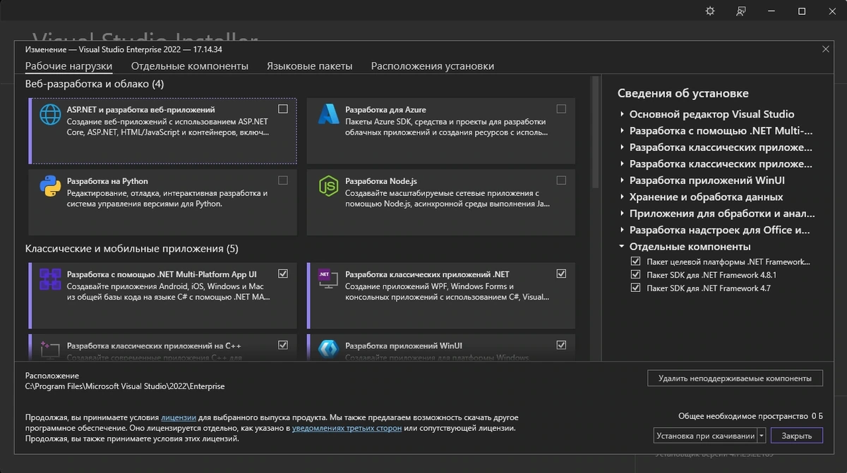This screenshot has width=847, height=473.
Task: Click the installation path C:\Program Files text
Action: pos(125,386)
